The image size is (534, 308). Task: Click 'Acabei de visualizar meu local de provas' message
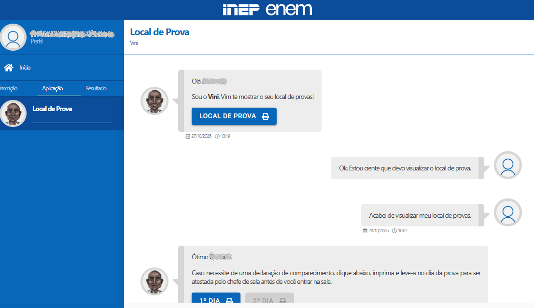pyautogui.click(x=420, y=215)
